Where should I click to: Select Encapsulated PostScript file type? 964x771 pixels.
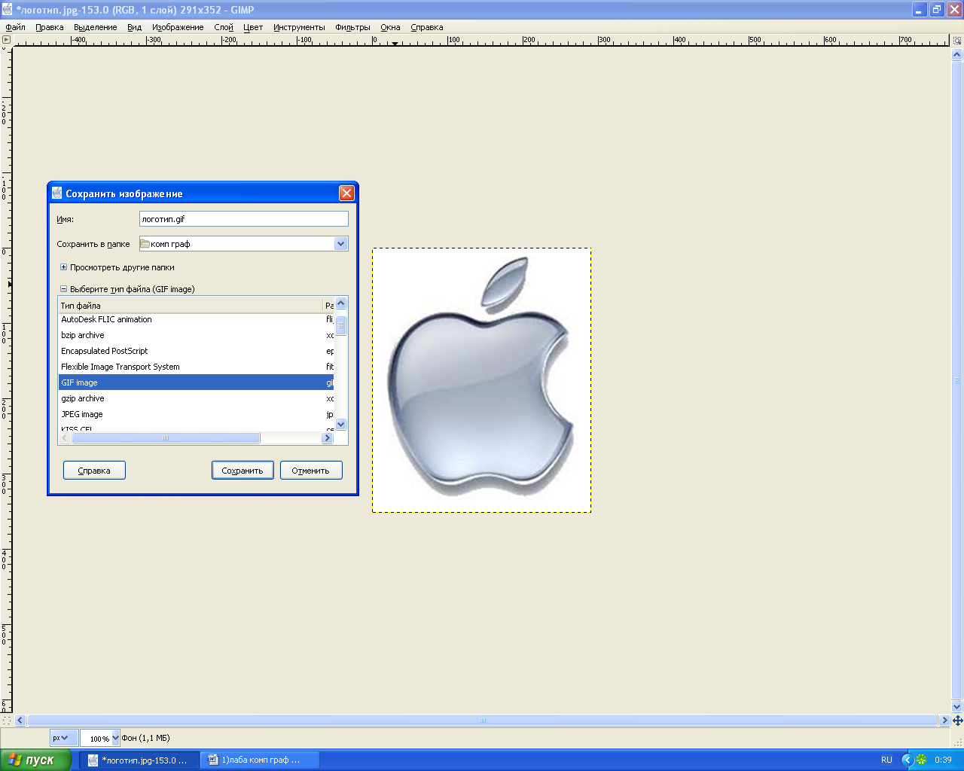click(x=197, y=351)
